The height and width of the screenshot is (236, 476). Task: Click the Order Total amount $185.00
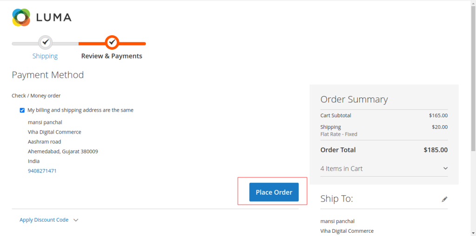(436, 150)
